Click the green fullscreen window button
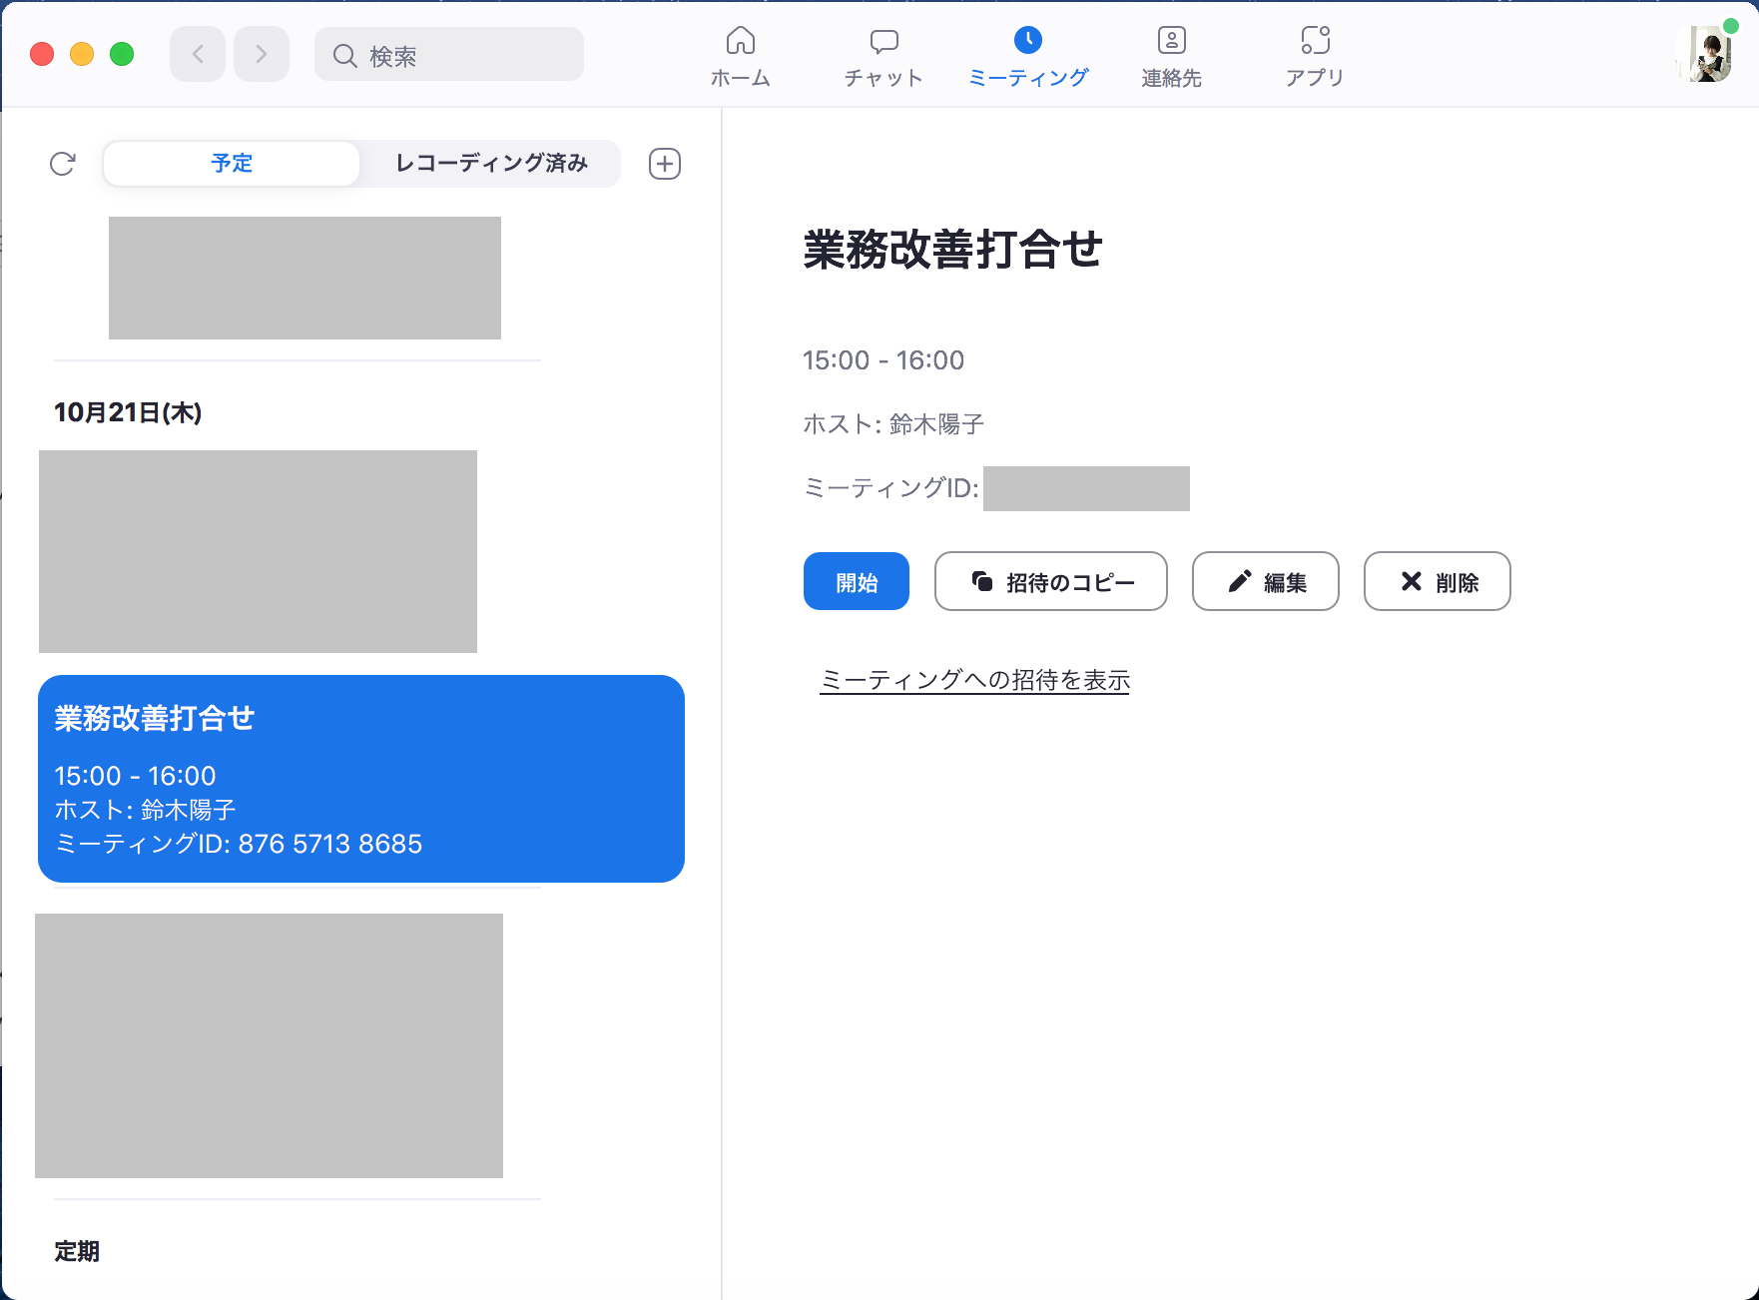1759x1300 pixels. [122, 54]
